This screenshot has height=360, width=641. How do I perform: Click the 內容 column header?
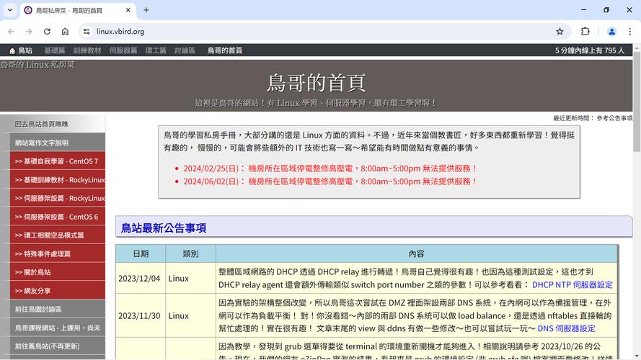pyautogui.click(x=417, y=254)
